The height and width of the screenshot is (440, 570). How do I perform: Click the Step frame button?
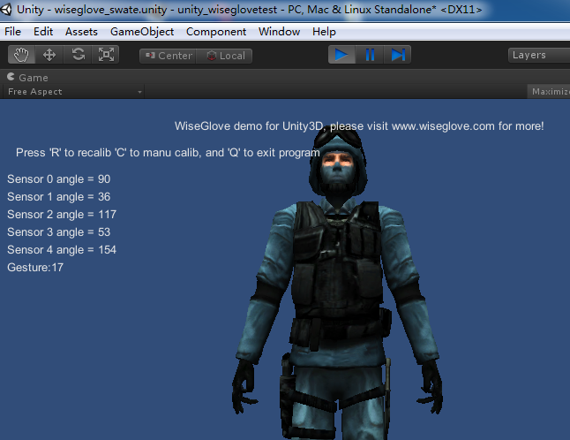tap(398, 55)
